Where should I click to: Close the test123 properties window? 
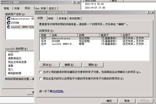point(78,2)
